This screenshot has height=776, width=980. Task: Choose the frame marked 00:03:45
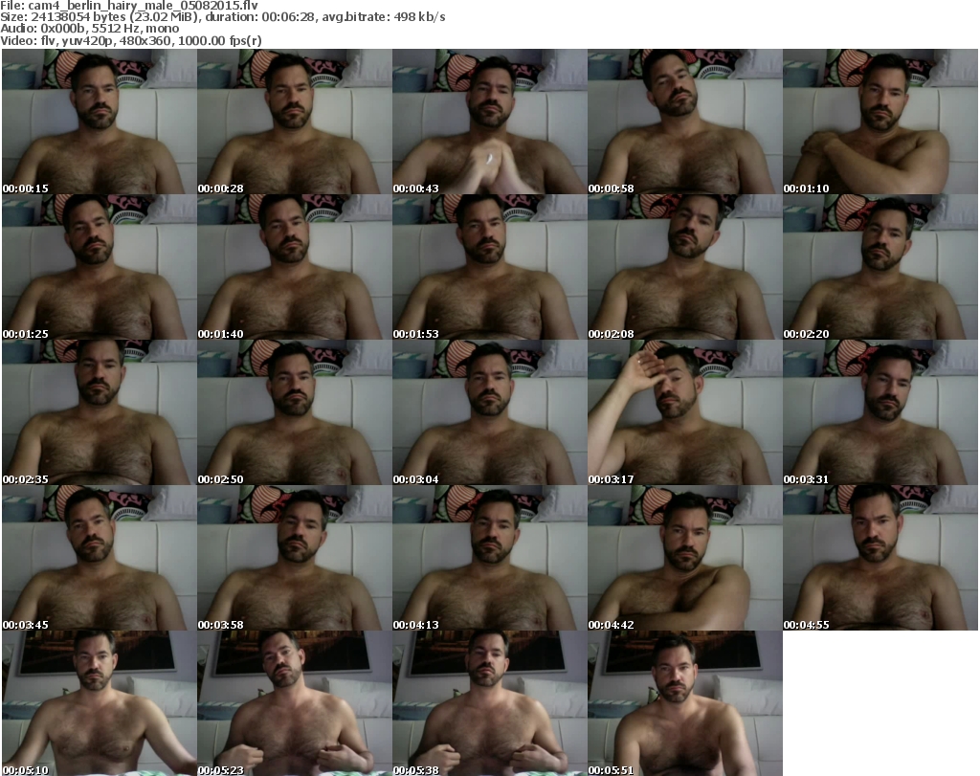tap(100, 557)
